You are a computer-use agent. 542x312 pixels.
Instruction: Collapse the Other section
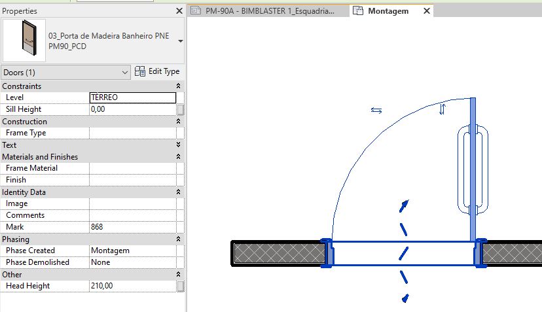click(178, 274)
